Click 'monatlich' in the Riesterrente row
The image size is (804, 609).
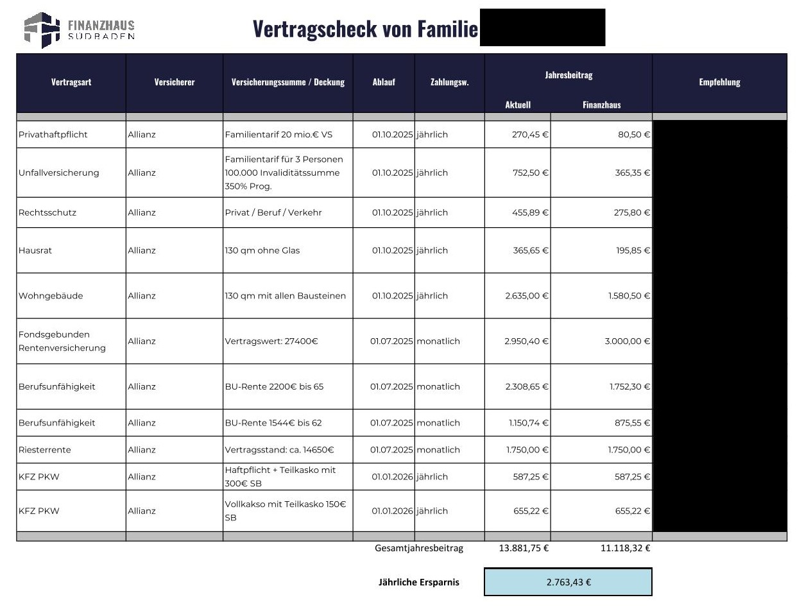pyautogui.click(x=438, y=450)
